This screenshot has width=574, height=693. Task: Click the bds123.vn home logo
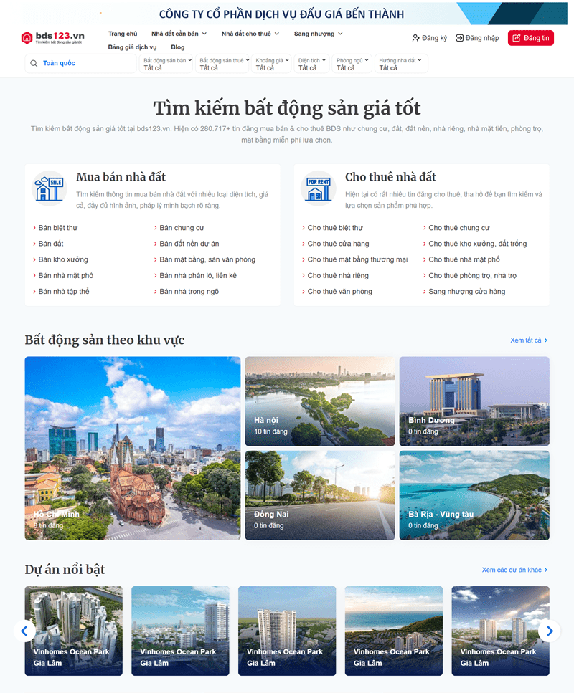coord(52,37)
